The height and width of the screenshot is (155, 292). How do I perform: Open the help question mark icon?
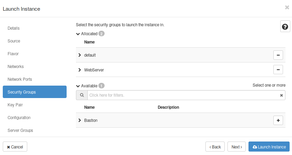(285, 27)
